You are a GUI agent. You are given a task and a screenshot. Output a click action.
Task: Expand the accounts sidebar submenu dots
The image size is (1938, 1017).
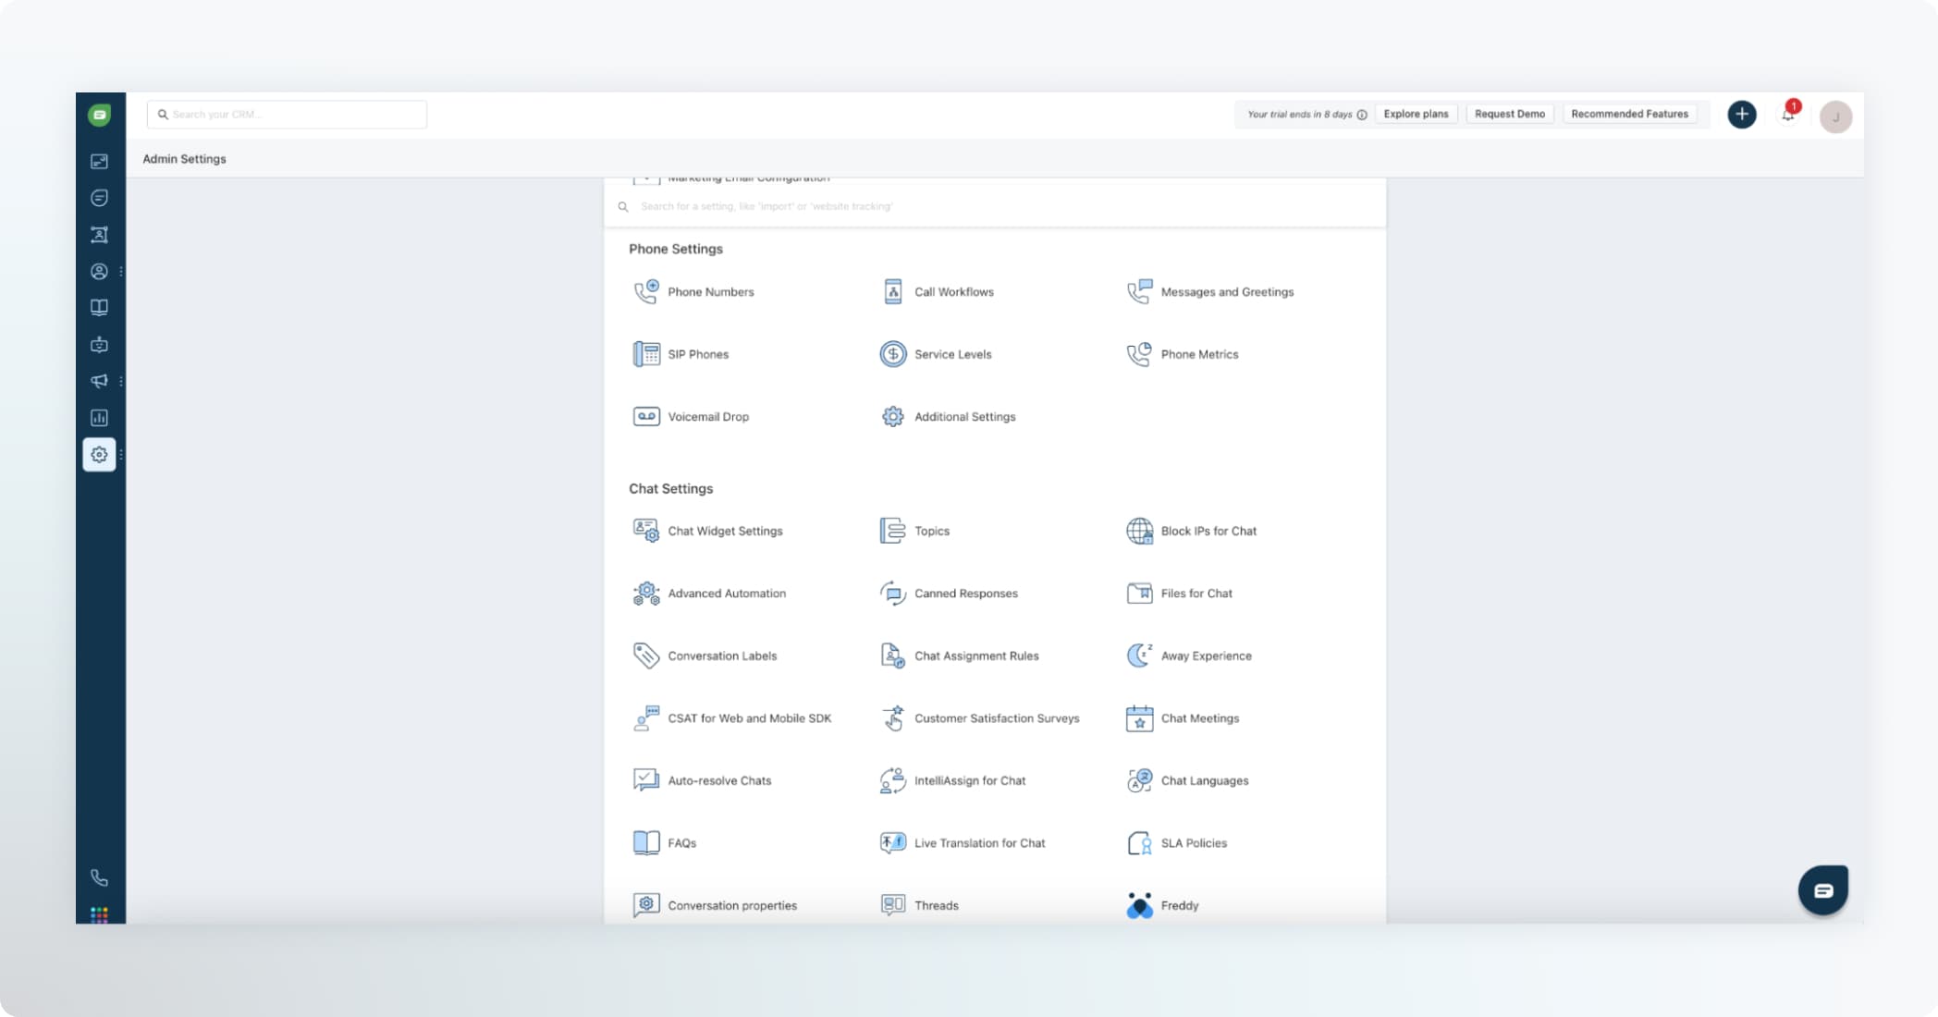pyautogui.click(x=121, y=272)
